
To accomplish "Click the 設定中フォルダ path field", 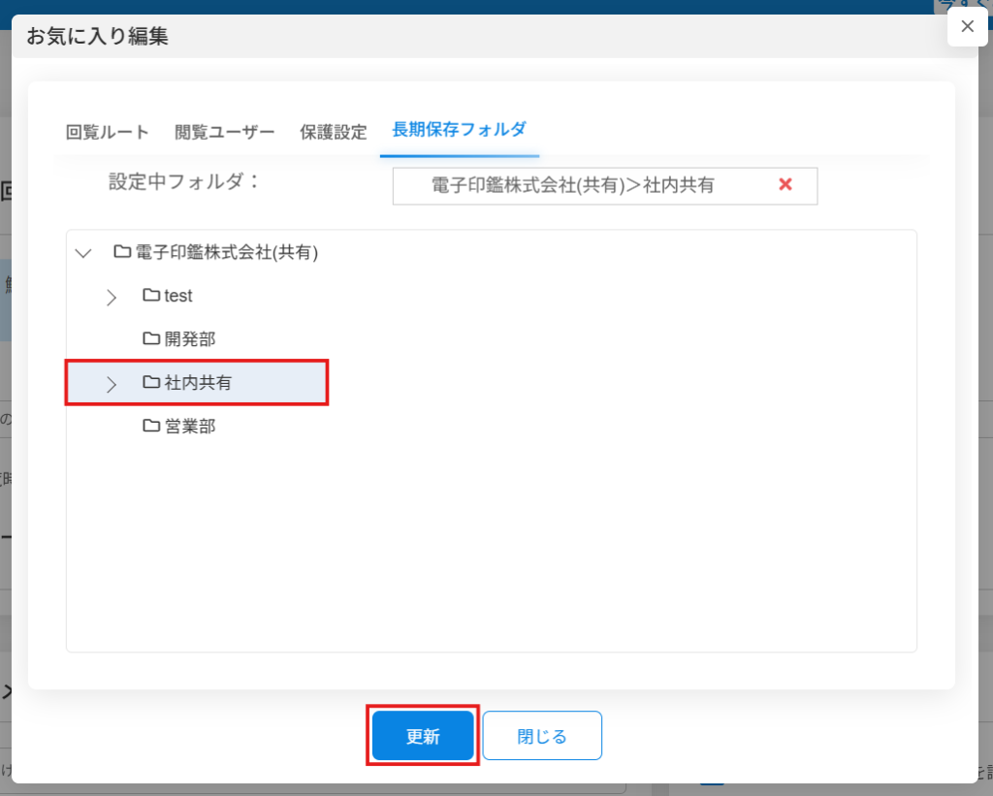I will (582, 186).
